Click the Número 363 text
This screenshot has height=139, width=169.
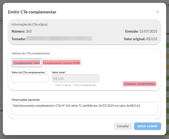[x=22, y=32]
